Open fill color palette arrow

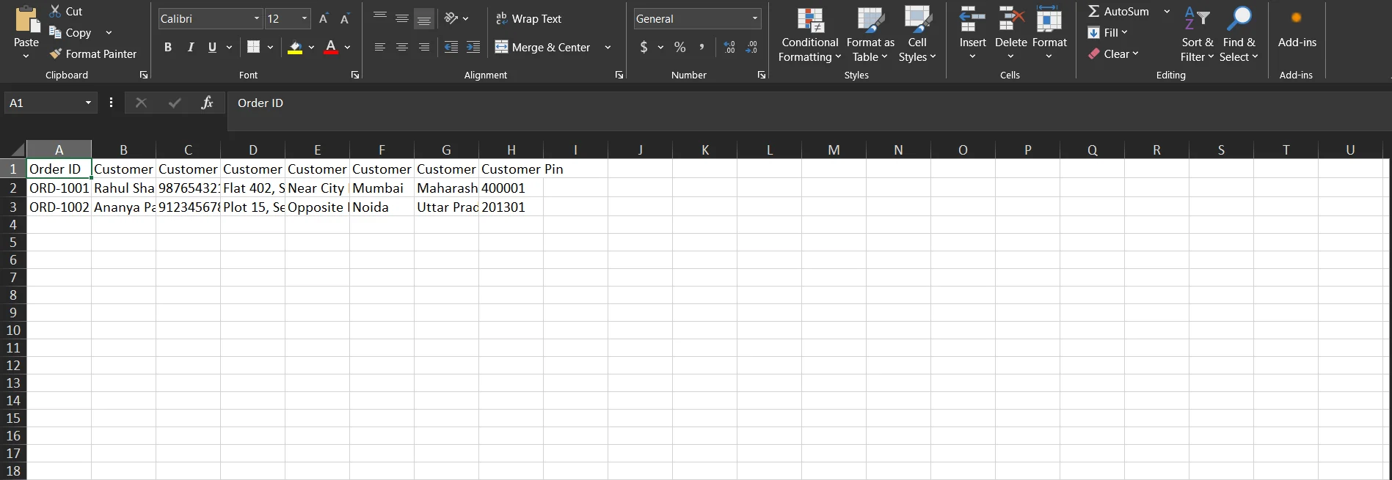[311, 48]
